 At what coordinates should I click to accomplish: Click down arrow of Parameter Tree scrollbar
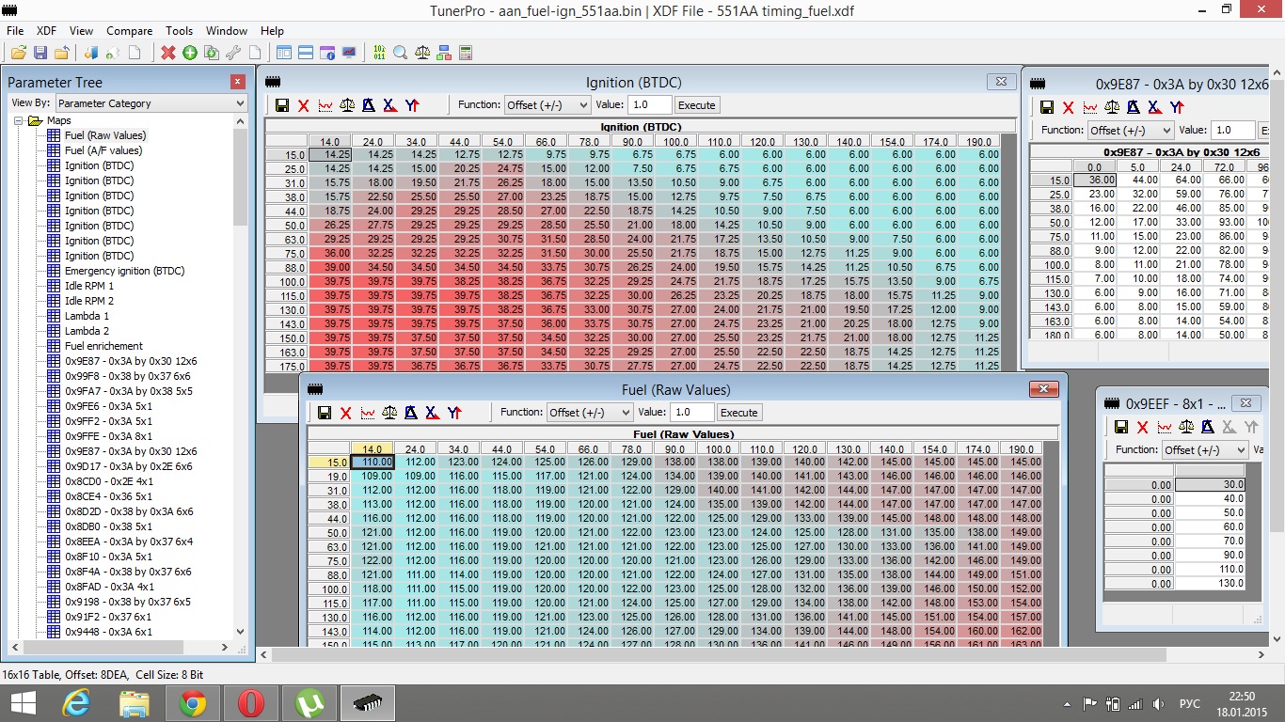[240, 632]
